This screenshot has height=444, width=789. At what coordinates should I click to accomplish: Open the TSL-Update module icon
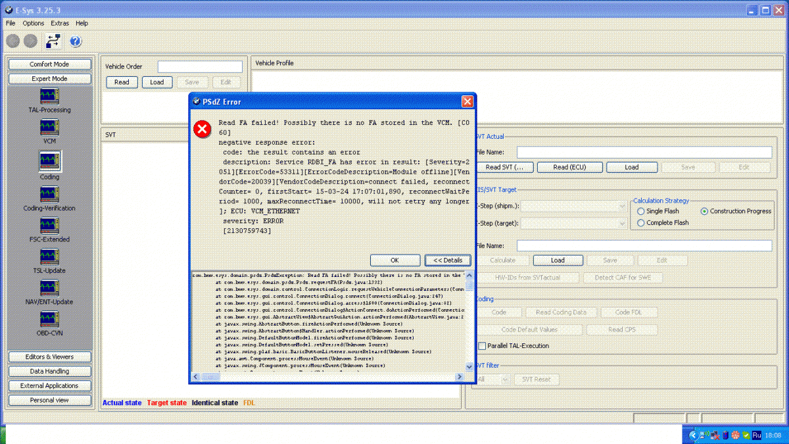click(x=49, y=257)
